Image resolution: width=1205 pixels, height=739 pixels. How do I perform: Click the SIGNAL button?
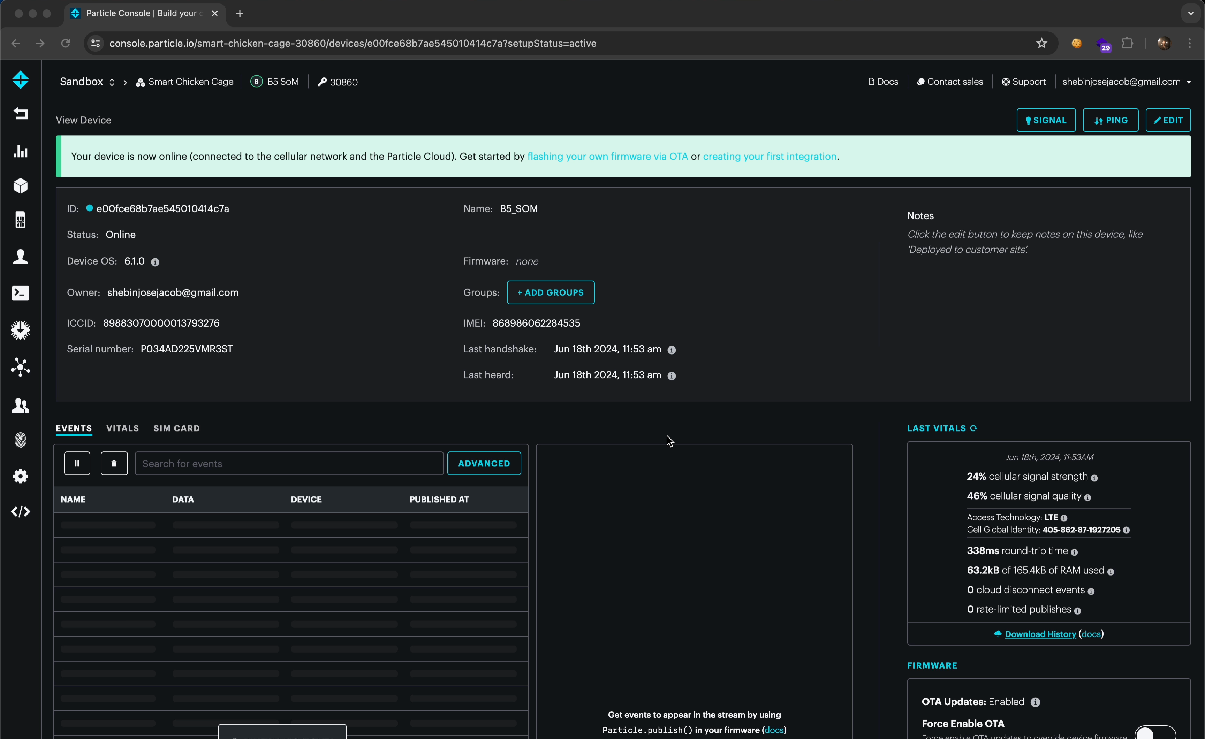pos(1046,120)
